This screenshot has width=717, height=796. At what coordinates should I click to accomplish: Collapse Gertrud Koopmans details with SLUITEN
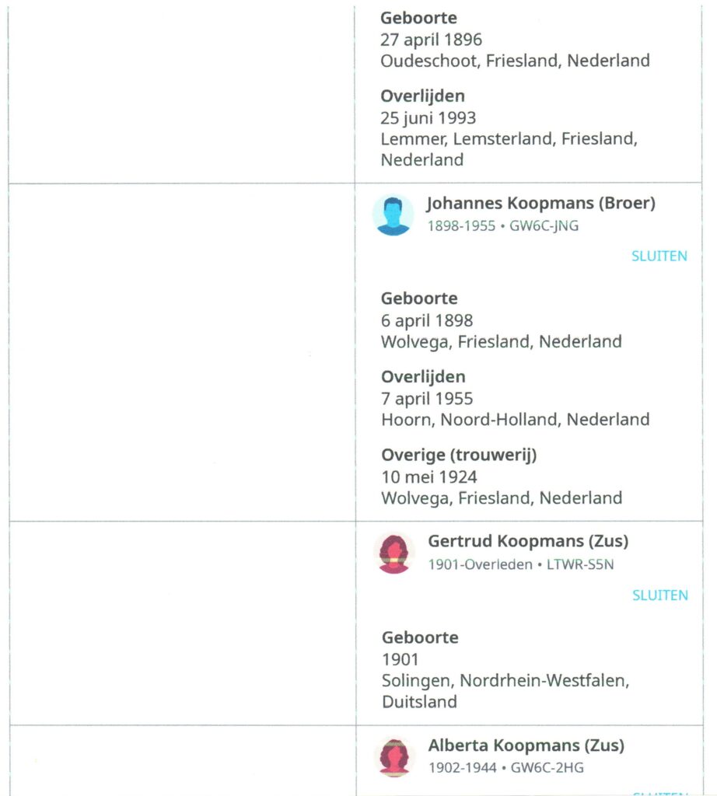659,595
